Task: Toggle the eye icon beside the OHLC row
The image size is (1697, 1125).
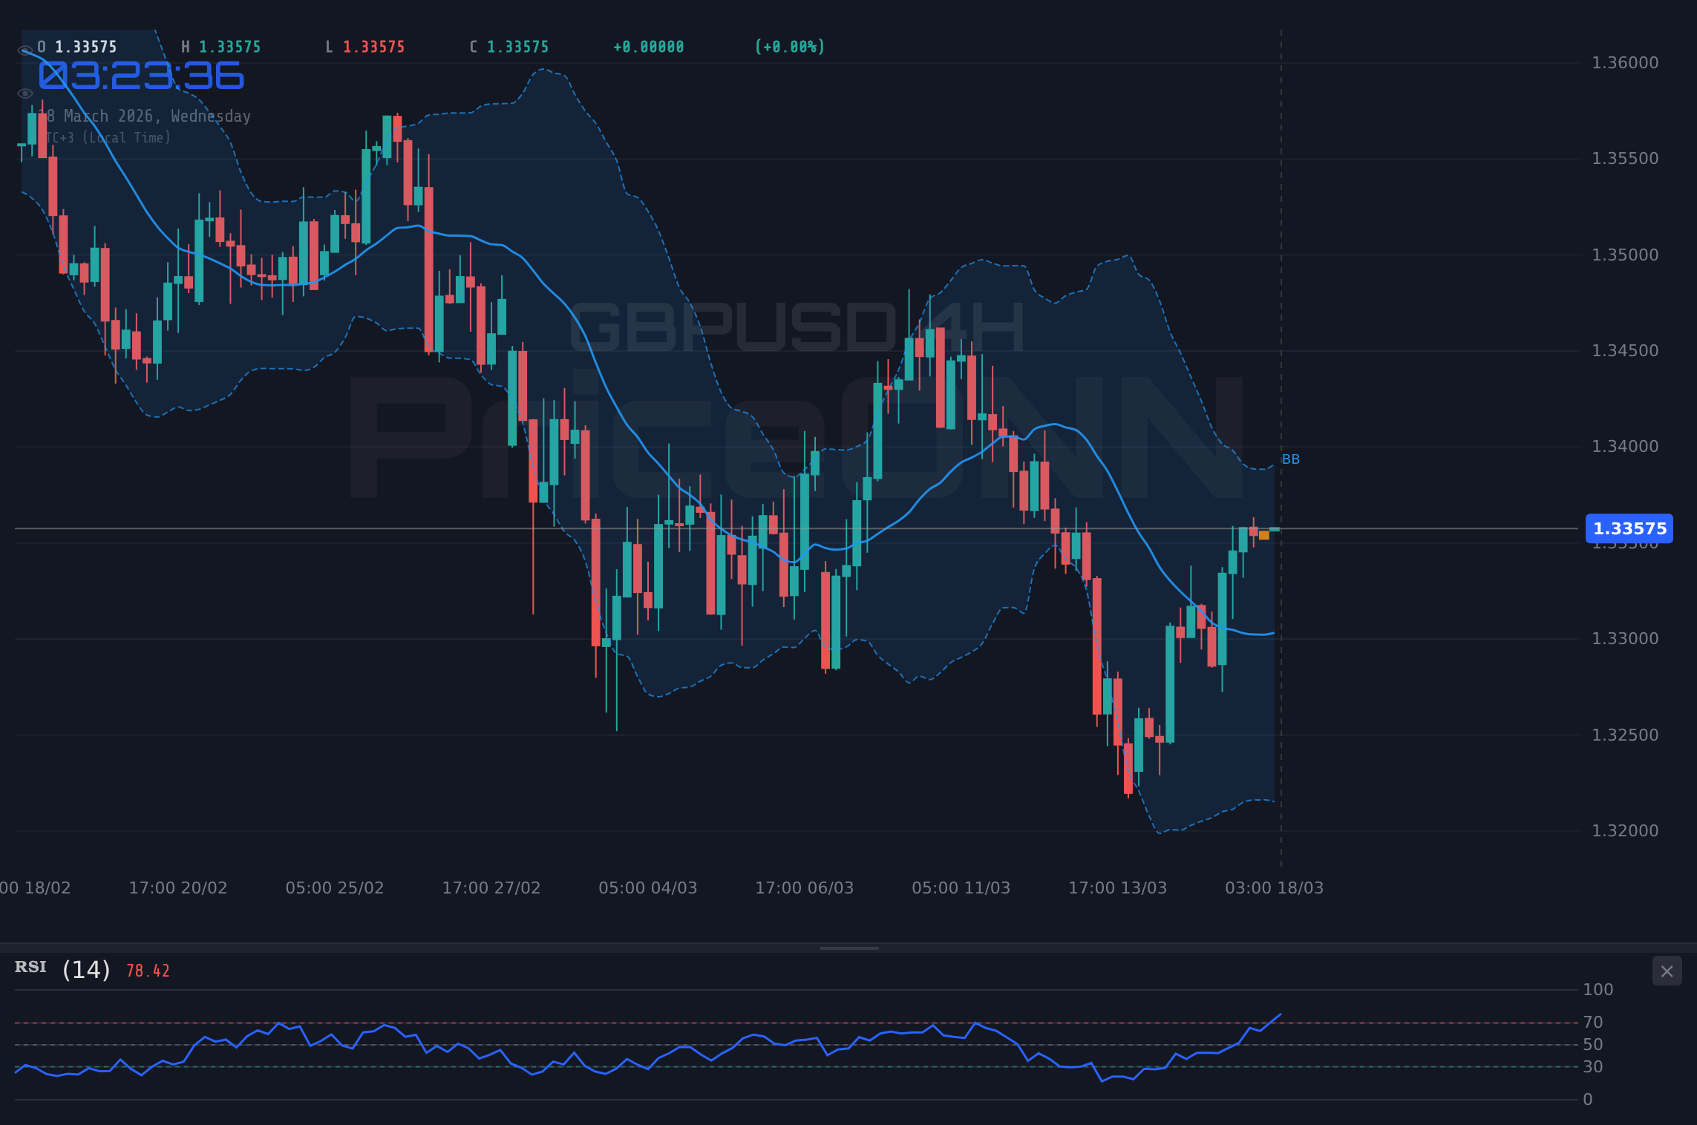Action: point(25,48)
